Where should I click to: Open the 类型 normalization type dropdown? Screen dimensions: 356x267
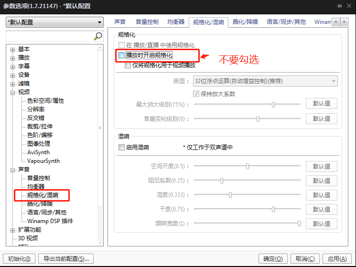coord(265,81)
